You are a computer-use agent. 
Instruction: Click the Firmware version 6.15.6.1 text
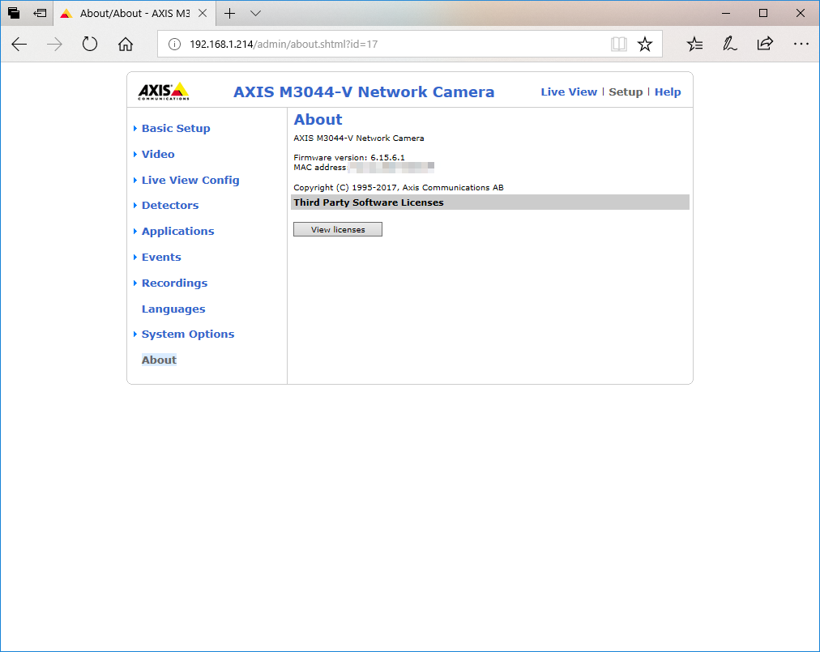point(348,157)
